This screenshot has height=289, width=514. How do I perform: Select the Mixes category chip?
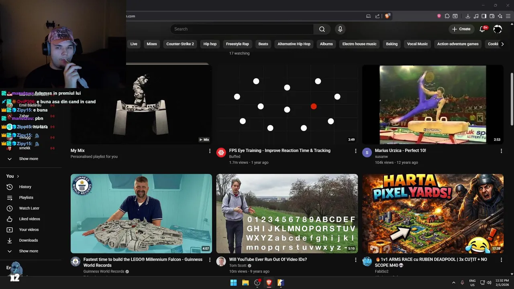152,44
